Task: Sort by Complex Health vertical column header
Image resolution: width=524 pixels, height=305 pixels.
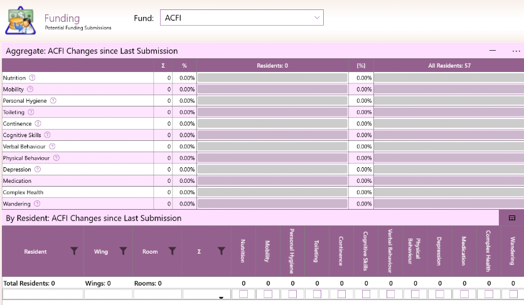Action: tap(488, 251)
